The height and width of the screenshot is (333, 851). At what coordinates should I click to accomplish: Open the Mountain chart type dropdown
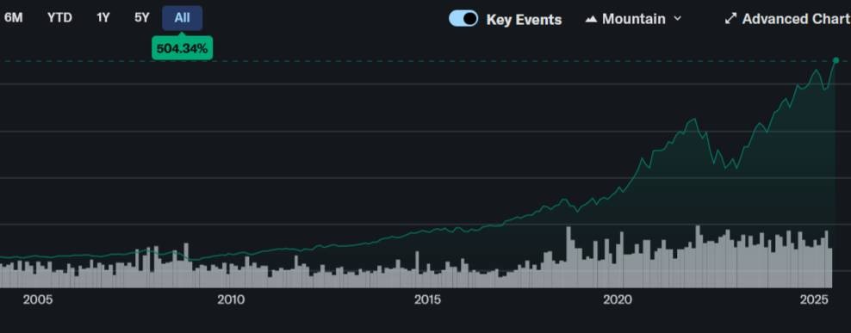633,19
